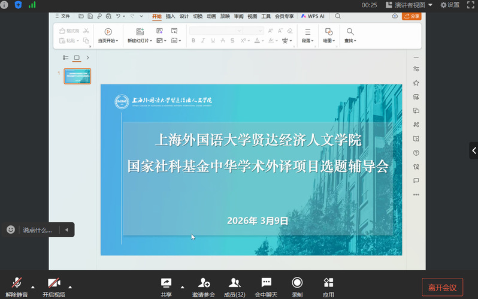The width and height of the screenshot is (478, 299).
Task: Open meeting 设置 settings
Action: tap(450, 5)
